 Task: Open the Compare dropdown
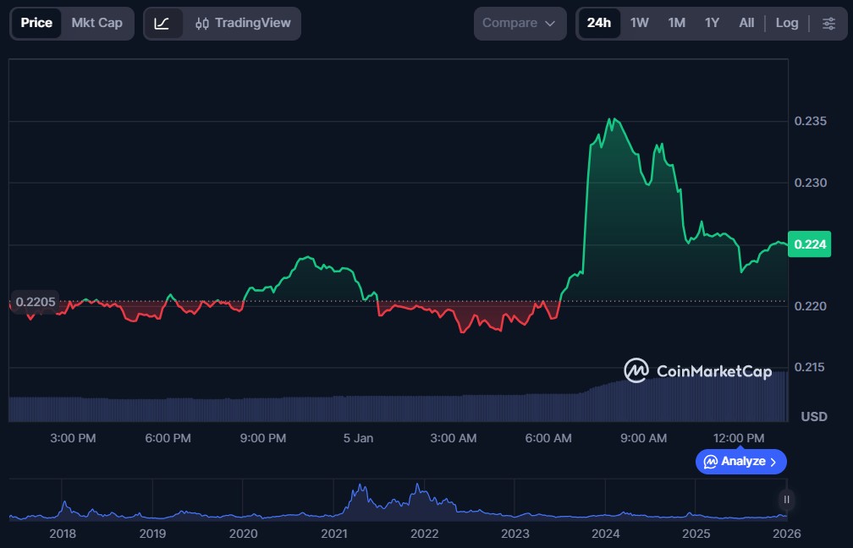click(x=519, y=23)
